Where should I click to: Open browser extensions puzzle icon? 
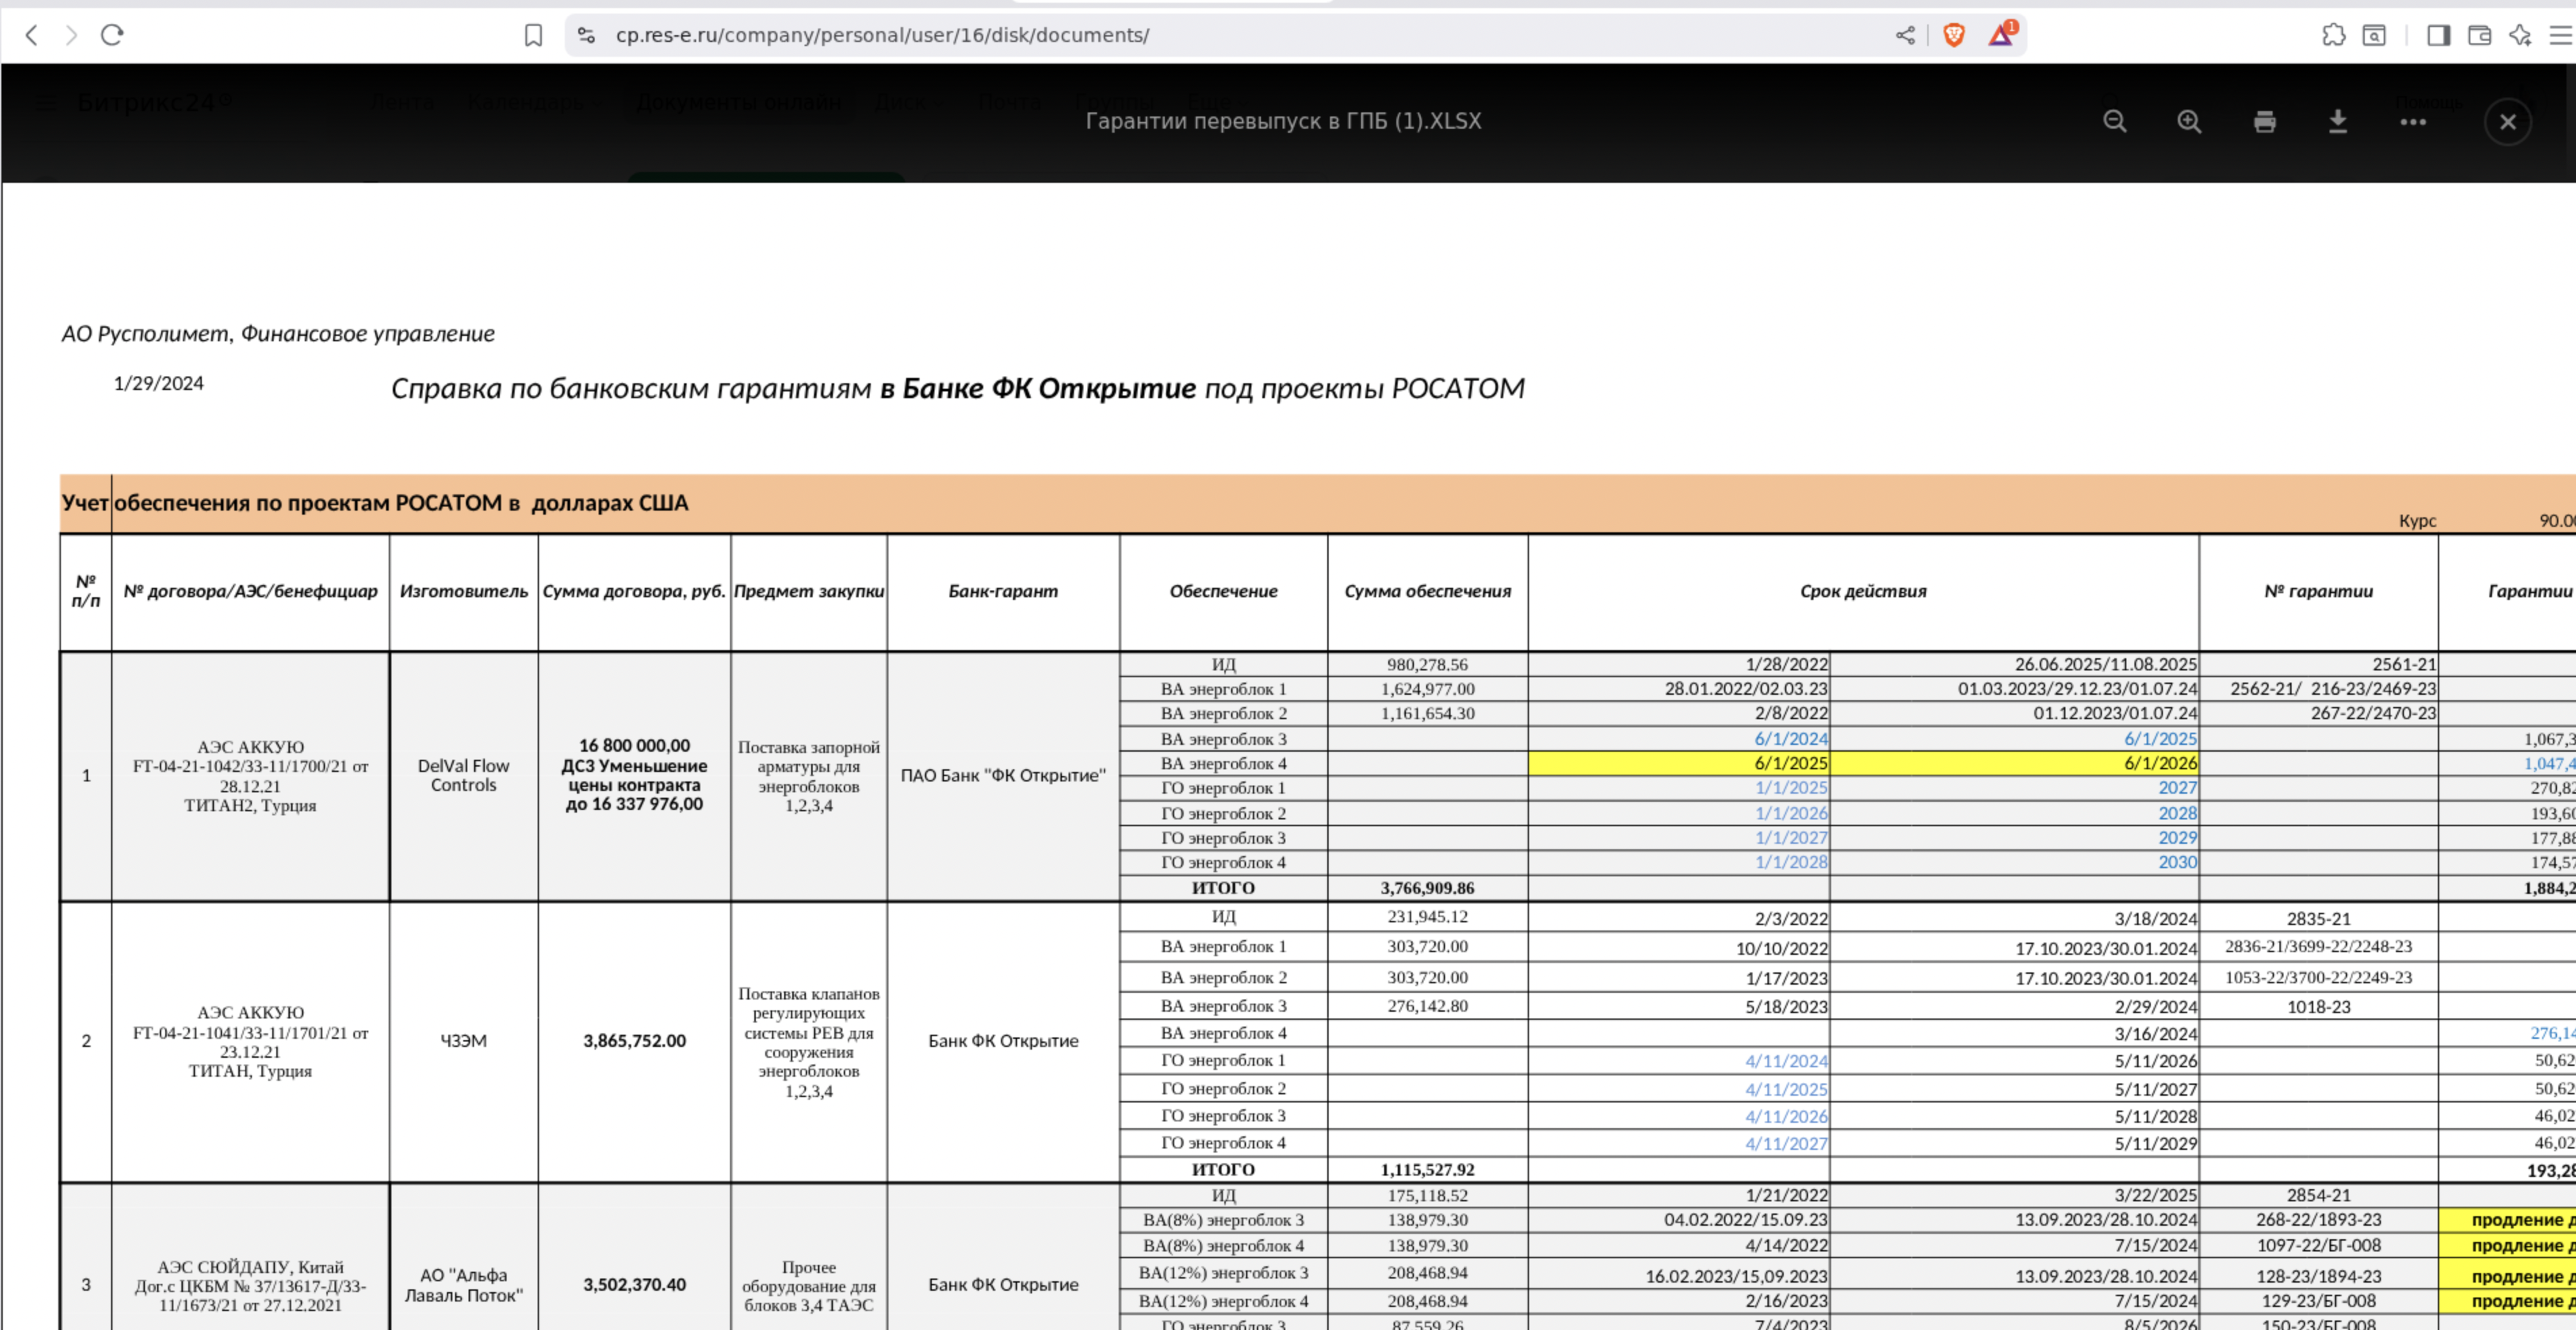point(2333,35)
